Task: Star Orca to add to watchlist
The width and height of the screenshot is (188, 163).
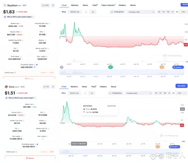Action: (46, 87)
